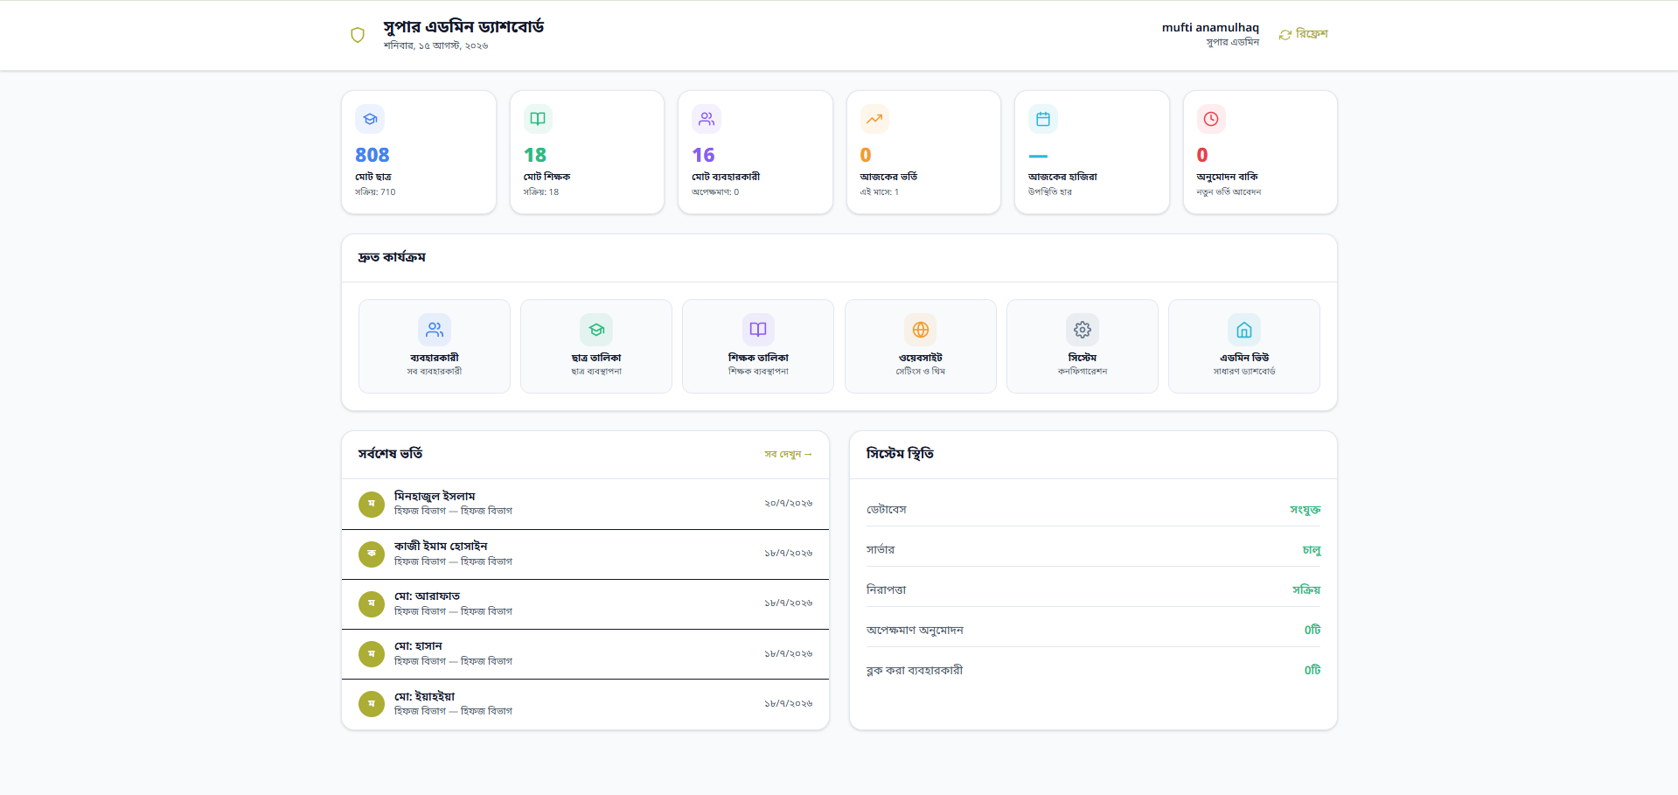The width and height of the screenshot is (1678, 795).
Task: Open the ছাত্র তালিকা quick action
Action: point(596,346)
